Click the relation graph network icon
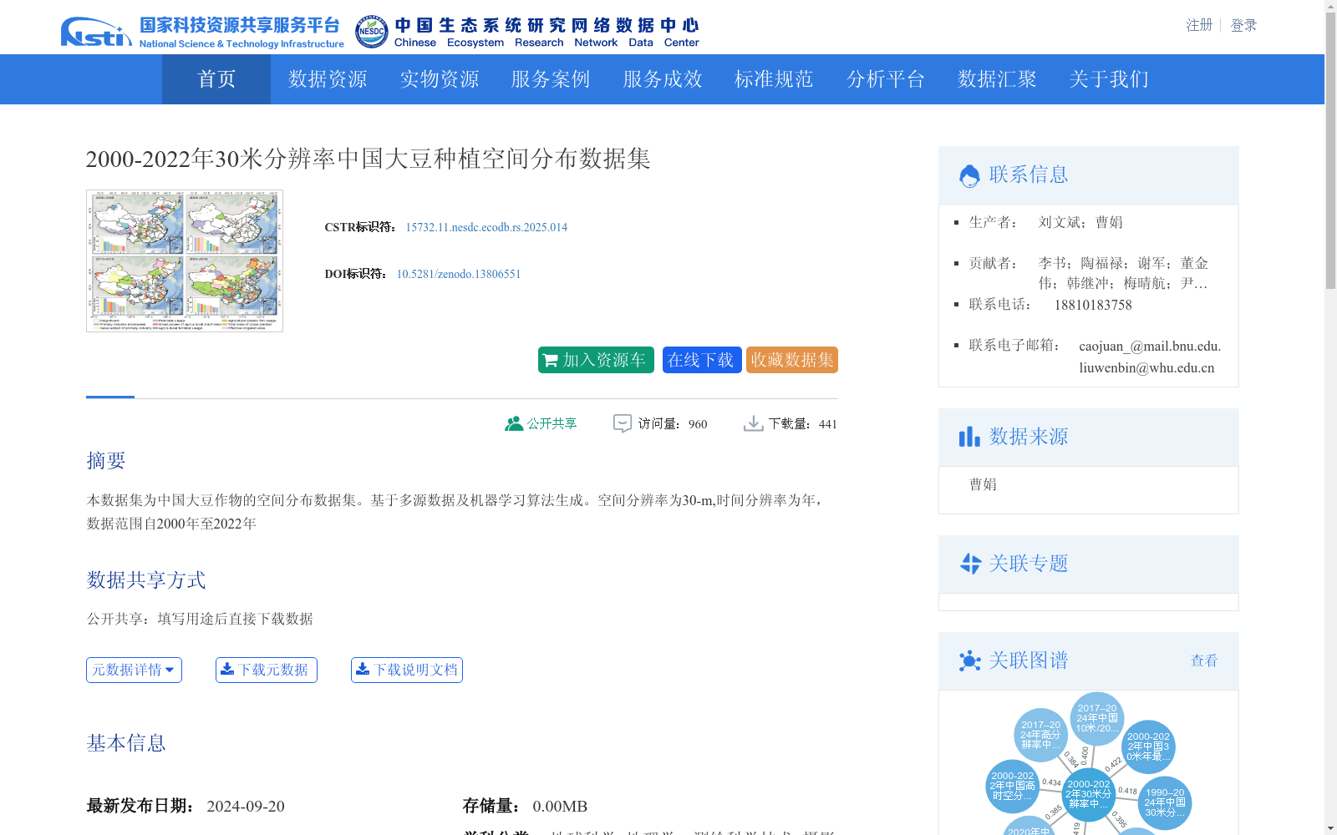1337x835 pixels. [969, 660]
